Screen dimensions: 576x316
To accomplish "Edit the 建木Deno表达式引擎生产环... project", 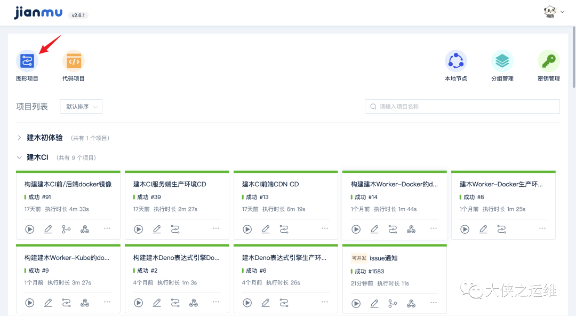I will pyautogui.click(x=266, y=303).
